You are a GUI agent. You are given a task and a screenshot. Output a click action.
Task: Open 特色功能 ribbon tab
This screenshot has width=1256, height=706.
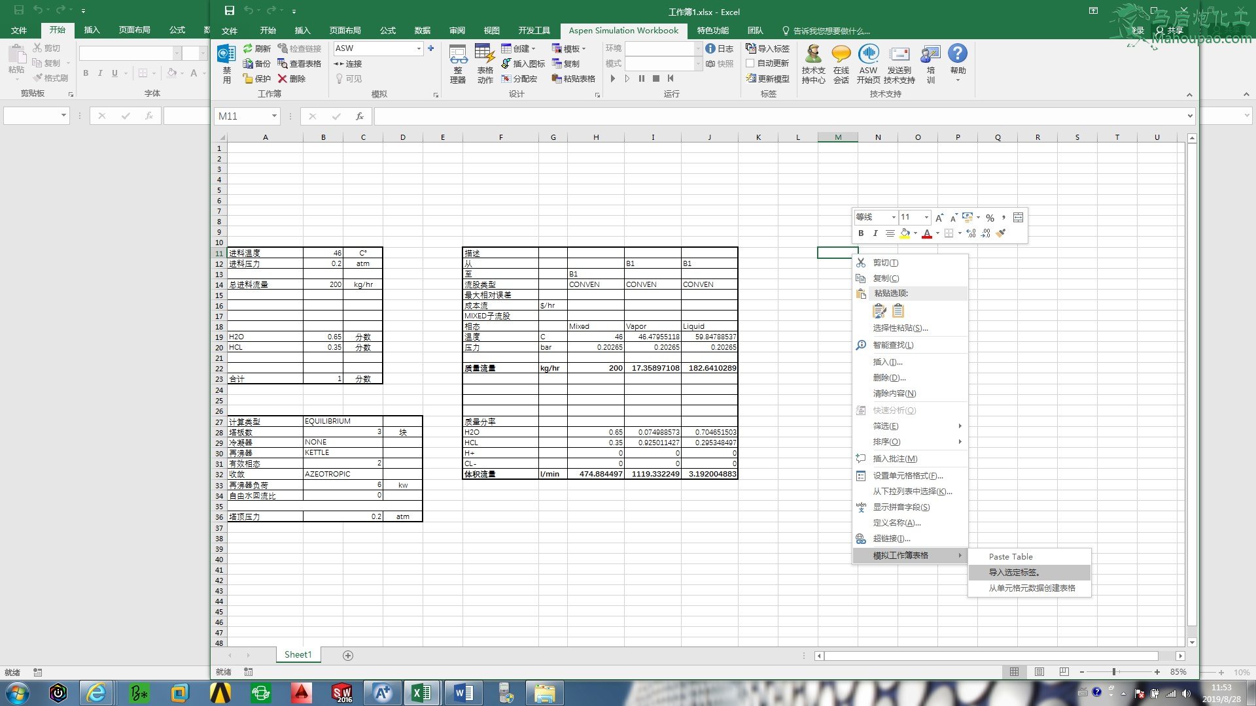(712, 30)
